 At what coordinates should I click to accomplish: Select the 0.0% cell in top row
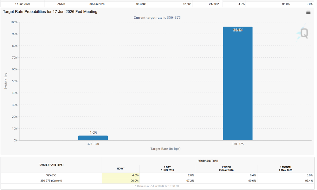point(302,4)
